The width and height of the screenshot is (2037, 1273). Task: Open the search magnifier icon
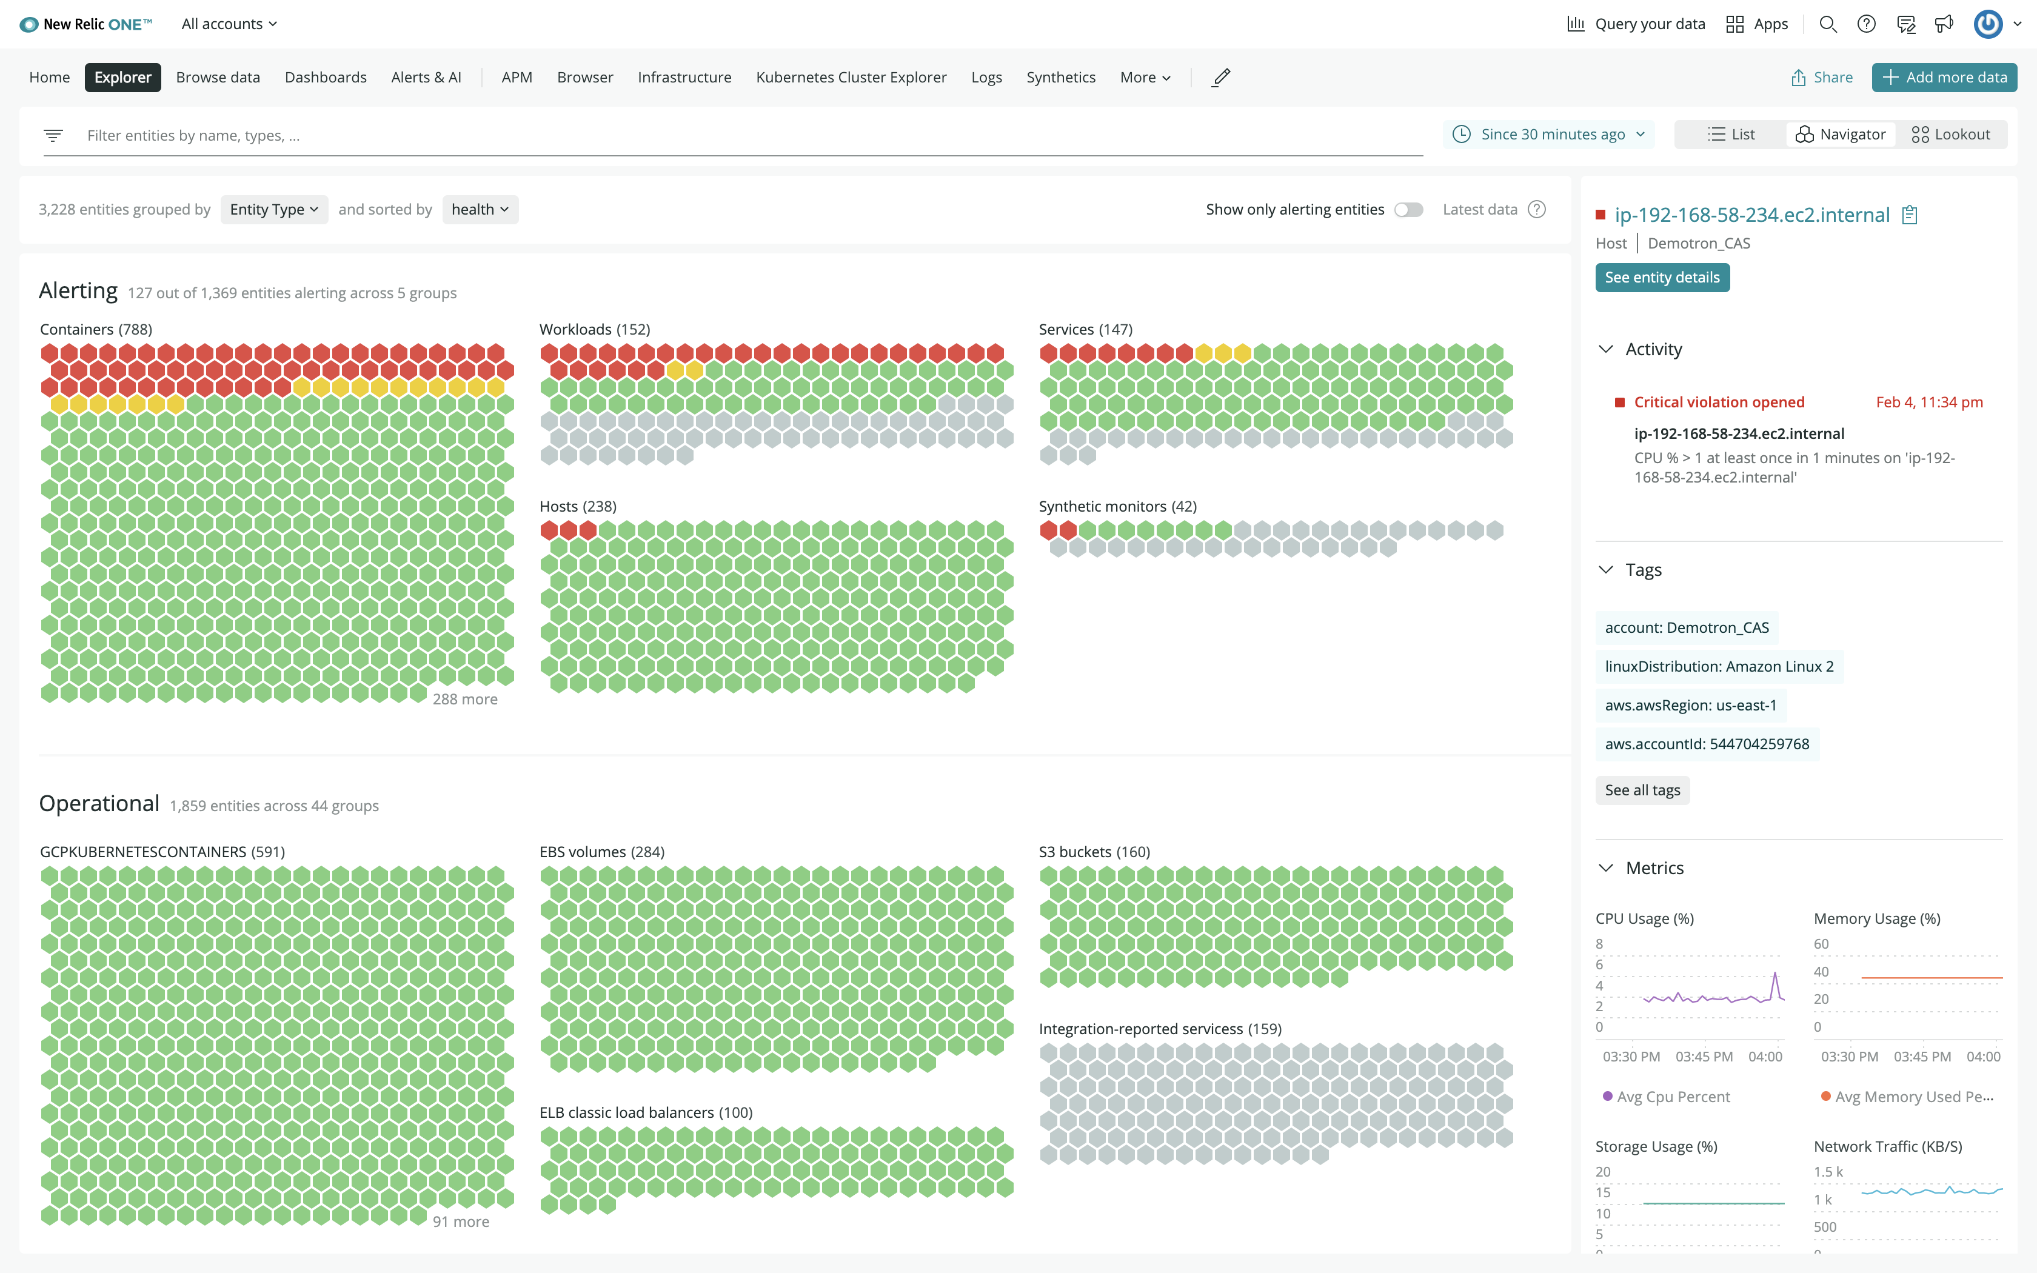click(1827, 24)
